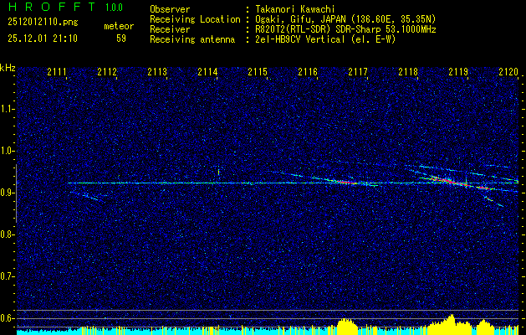Click the kHz axis unit label

pyautogui.click(x=8, y=68)
